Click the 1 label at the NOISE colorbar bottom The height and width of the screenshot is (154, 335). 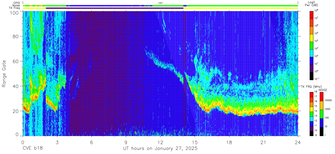tap(325, 135)
